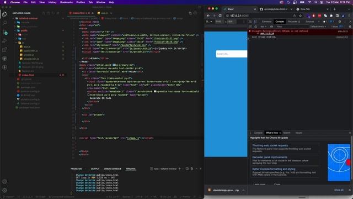Switch to index.html editor tab
This screenshot has width=353, height=199.
pyautogui.click(x=81, y=13)
